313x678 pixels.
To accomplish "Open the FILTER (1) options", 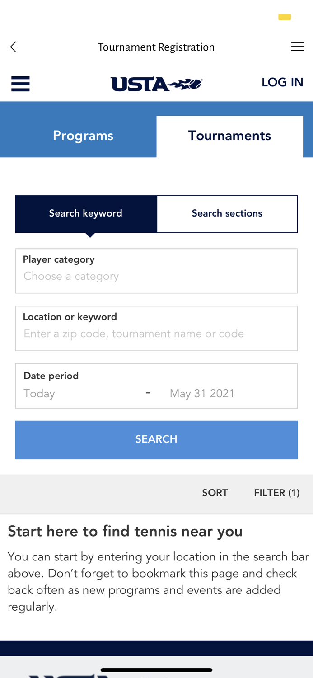I will click(276, 493).
